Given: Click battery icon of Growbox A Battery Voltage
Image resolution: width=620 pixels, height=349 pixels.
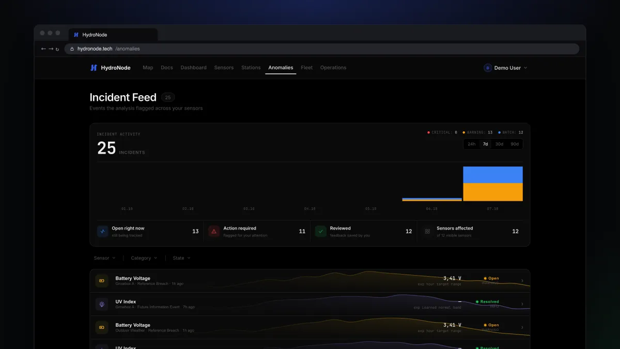Looking at the screenshot, I should (102, 281).
